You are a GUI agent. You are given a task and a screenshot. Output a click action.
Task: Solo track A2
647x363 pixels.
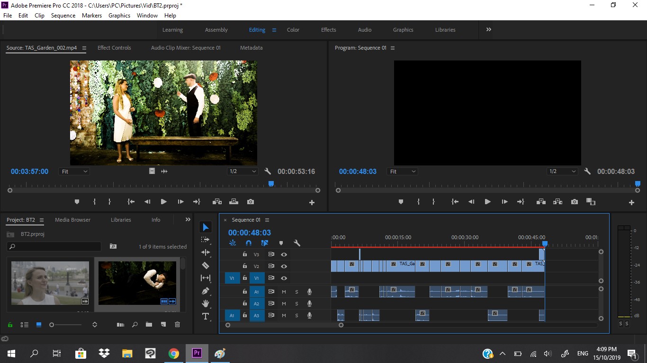click(297, 303)
